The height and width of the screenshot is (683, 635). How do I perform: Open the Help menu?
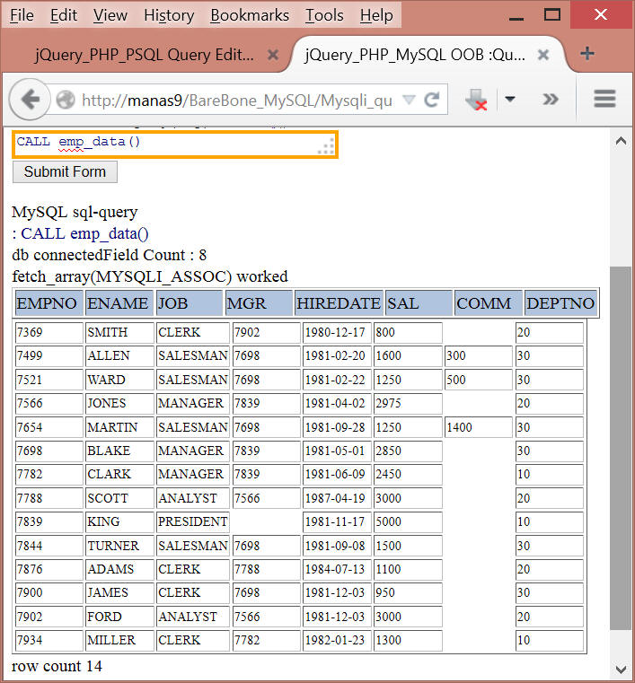tap(376, 15)
